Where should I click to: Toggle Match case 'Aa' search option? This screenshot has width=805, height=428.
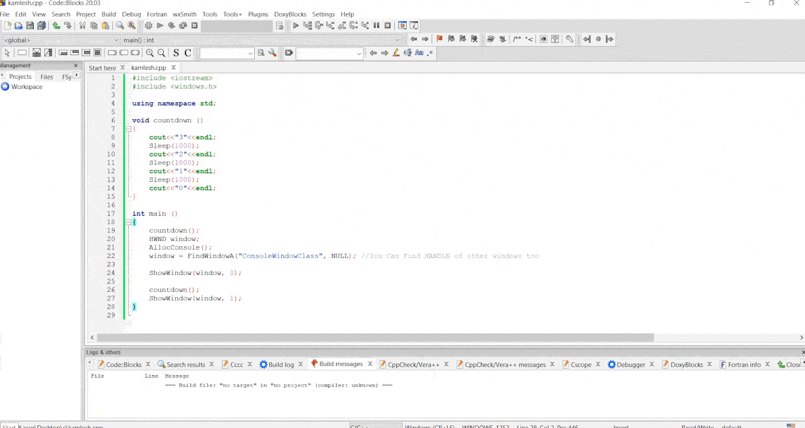coord(419,53)
